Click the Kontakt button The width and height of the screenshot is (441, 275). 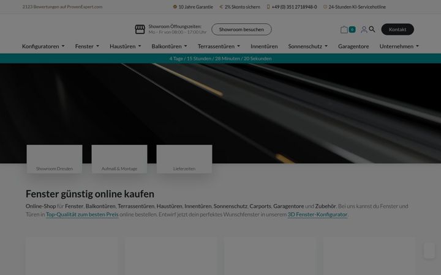398,29
